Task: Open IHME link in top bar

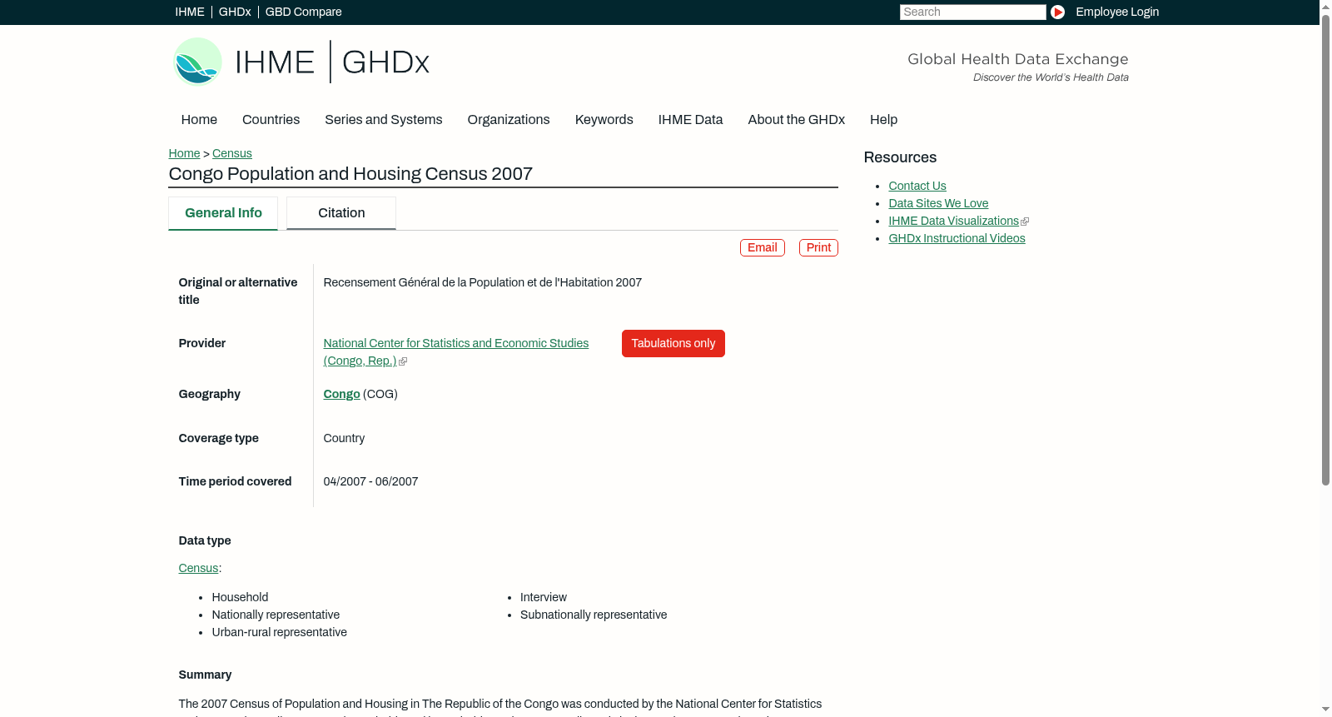Action: (x=190, y=12)
